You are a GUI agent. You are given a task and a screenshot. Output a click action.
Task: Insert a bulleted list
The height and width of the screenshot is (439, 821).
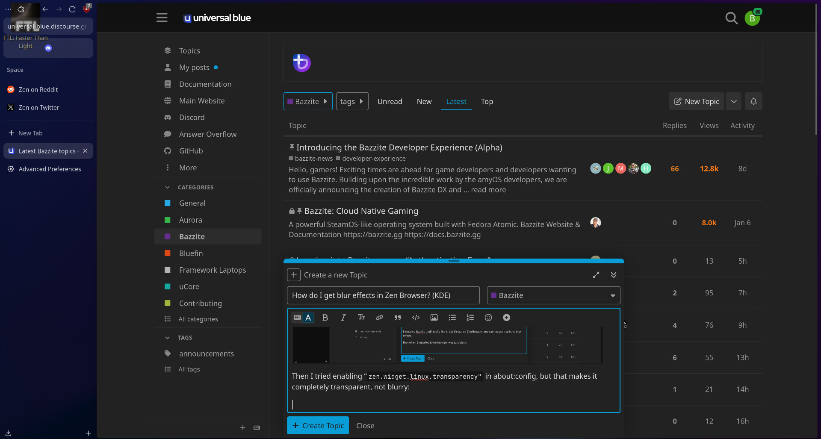[x=452, y=318]
